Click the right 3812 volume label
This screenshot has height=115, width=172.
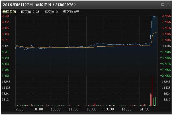(167, 100)
